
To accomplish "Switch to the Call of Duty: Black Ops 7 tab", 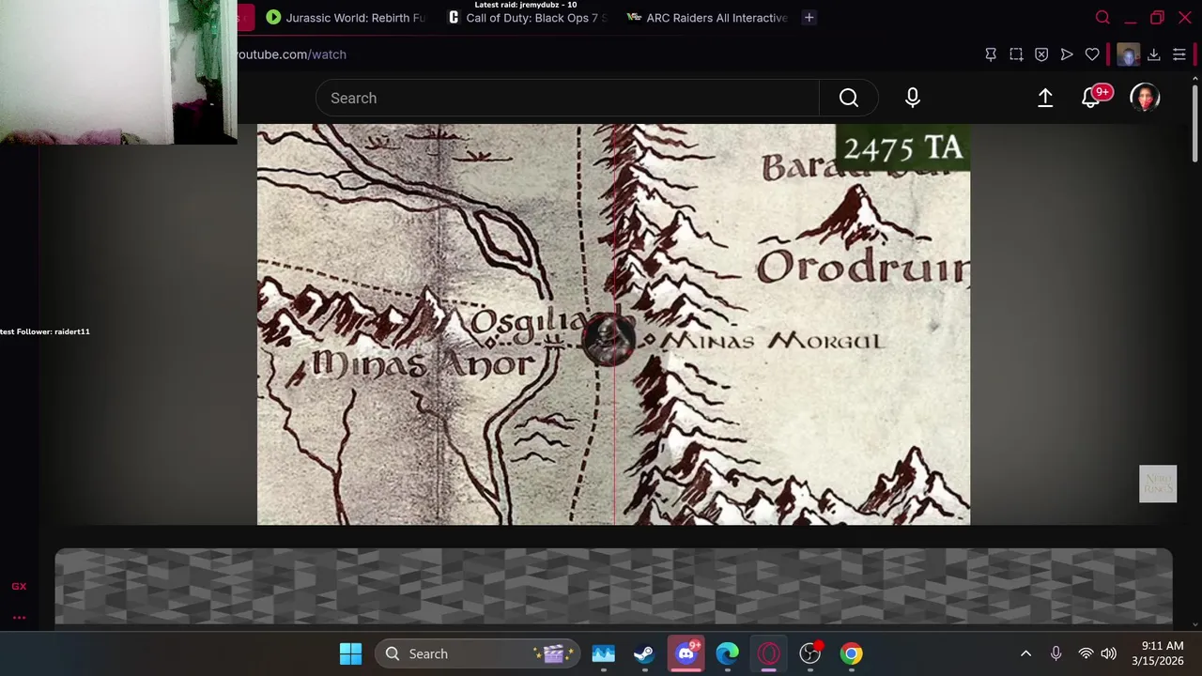I will 528,17.
